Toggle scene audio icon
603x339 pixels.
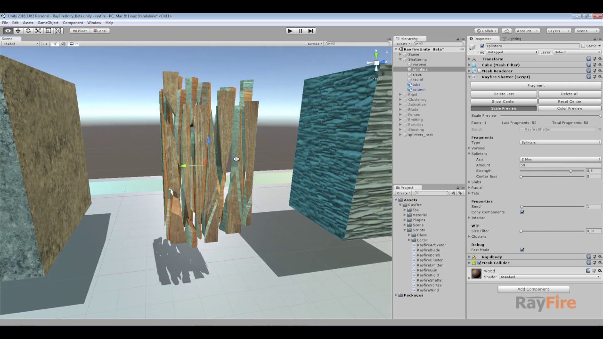tap(63, 44)
